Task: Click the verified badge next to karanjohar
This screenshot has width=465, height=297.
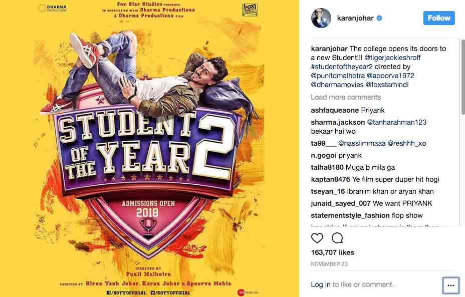Action: tap(380, 18)
